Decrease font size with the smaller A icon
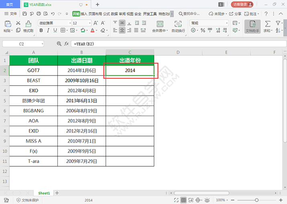The width and height of the screenshot is (287, 204). 103,23
